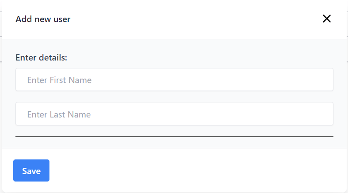
Task: Click the gray form body background
Action: click(199, 55)
